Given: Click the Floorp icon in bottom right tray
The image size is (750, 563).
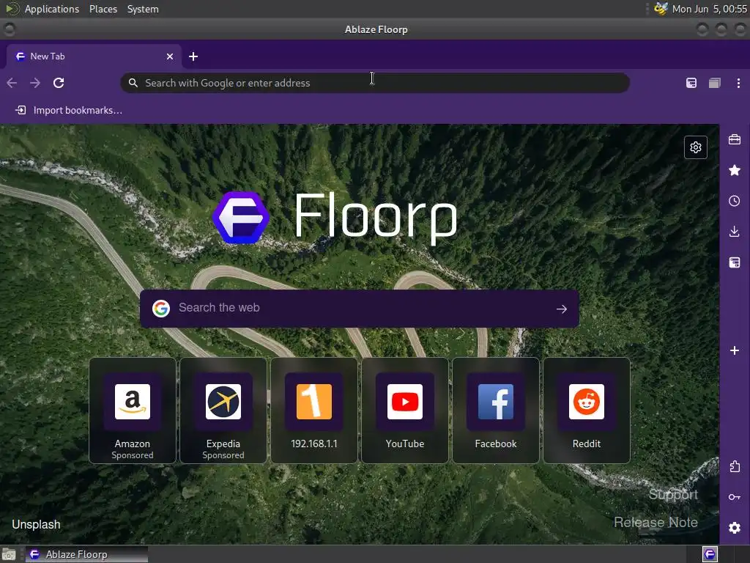Looking at the screenshot, I should point(710,554).
